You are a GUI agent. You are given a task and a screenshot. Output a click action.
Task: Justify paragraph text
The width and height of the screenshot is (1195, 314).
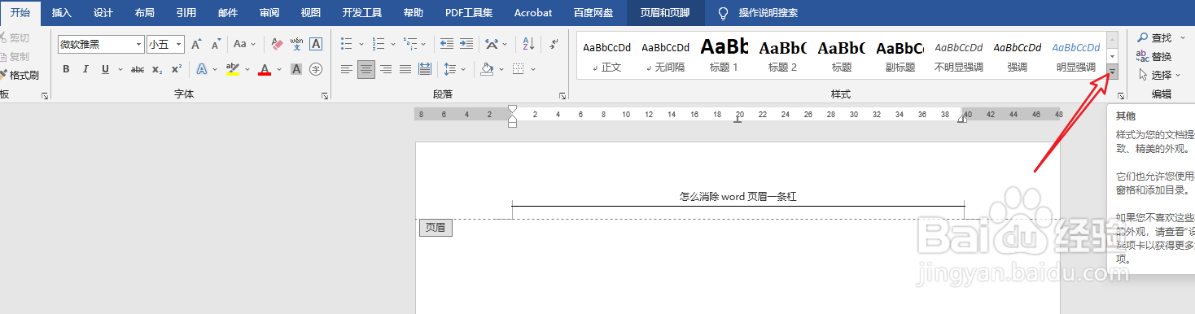(405, 69)
